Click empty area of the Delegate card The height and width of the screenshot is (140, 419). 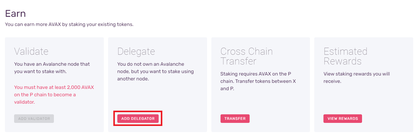click(x=184, y=98)
